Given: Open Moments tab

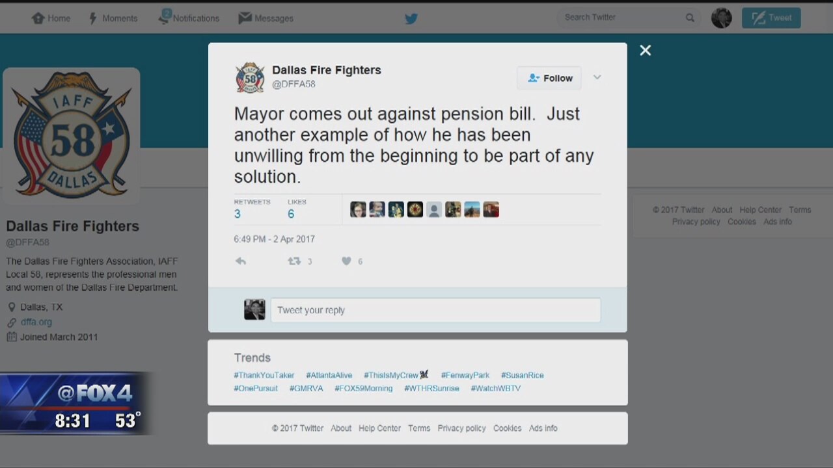Looking at the screenshot, I should point(113,18).
